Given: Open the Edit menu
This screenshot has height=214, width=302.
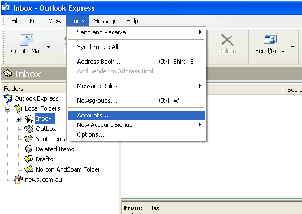Looking at the screenshot, I should tap(34, 21).
